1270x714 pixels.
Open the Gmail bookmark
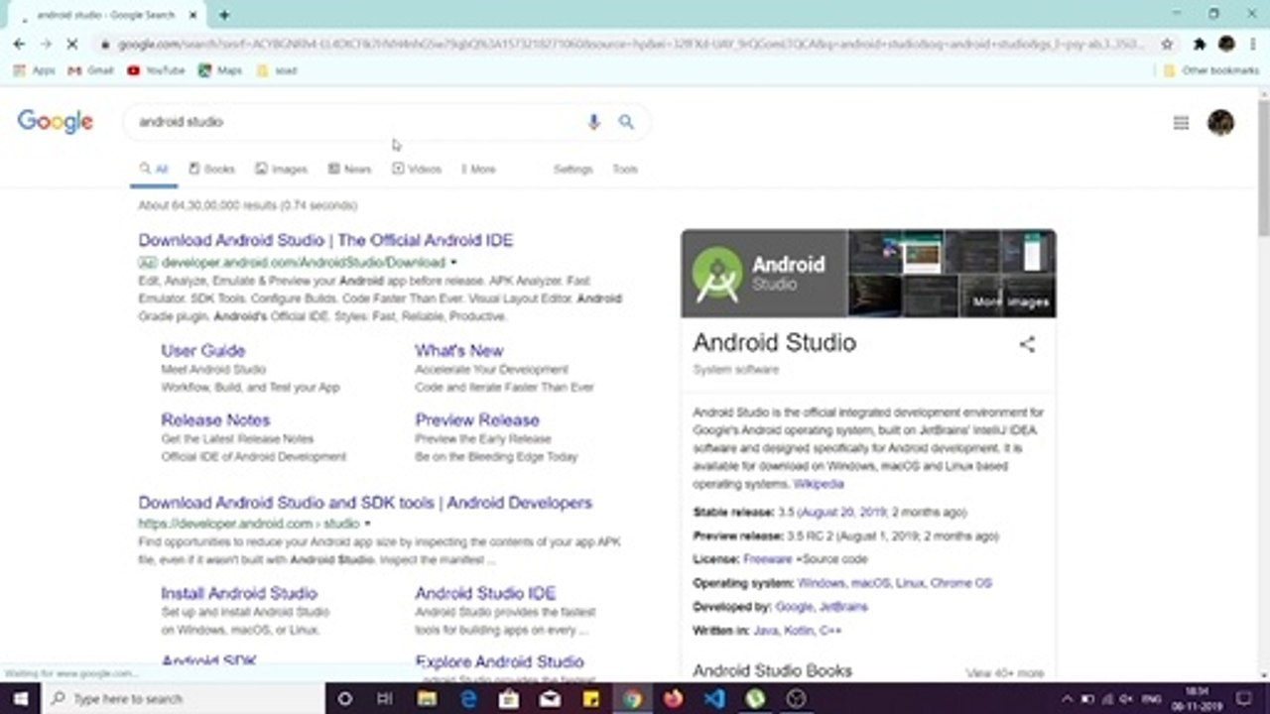90,70
